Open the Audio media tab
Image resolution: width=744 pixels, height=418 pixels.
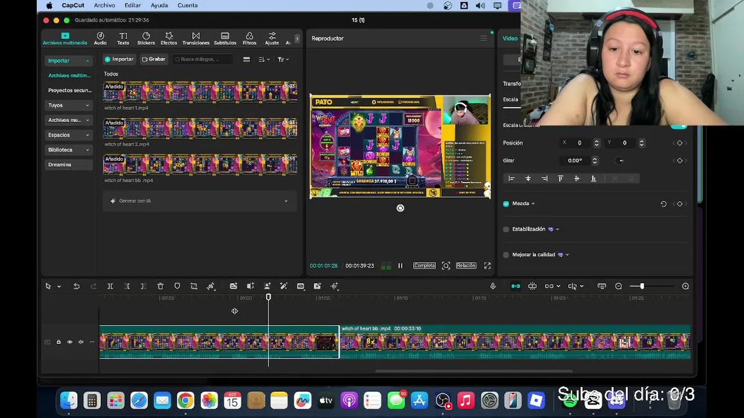click(100, 39)
